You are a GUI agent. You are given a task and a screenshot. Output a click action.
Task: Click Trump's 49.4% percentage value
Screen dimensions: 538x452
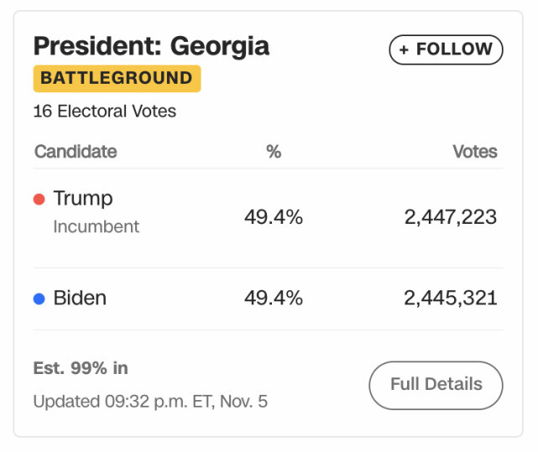click(274, 218)
